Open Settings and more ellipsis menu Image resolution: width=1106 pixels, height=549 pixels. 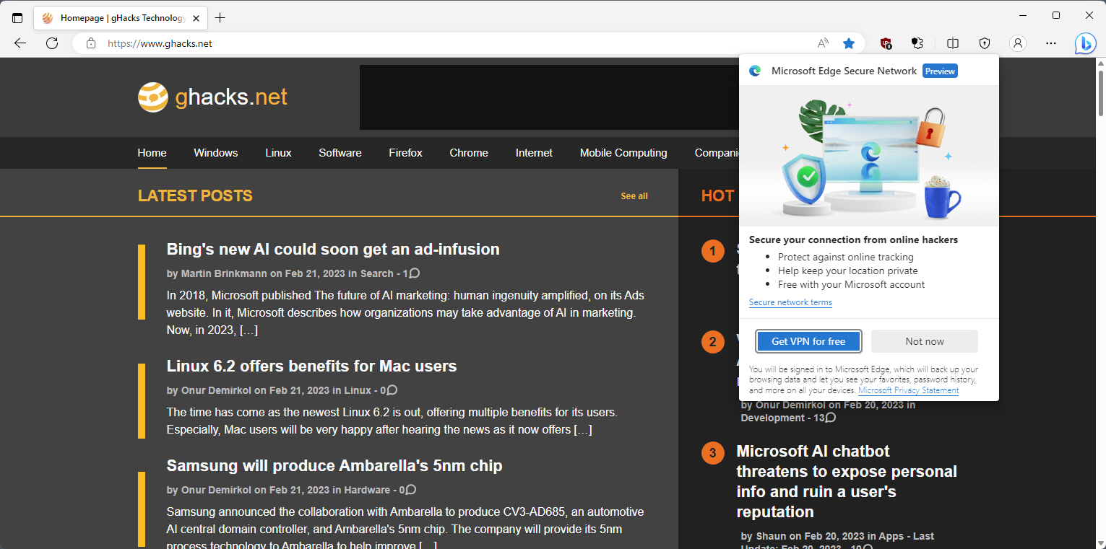point(1050,43)
